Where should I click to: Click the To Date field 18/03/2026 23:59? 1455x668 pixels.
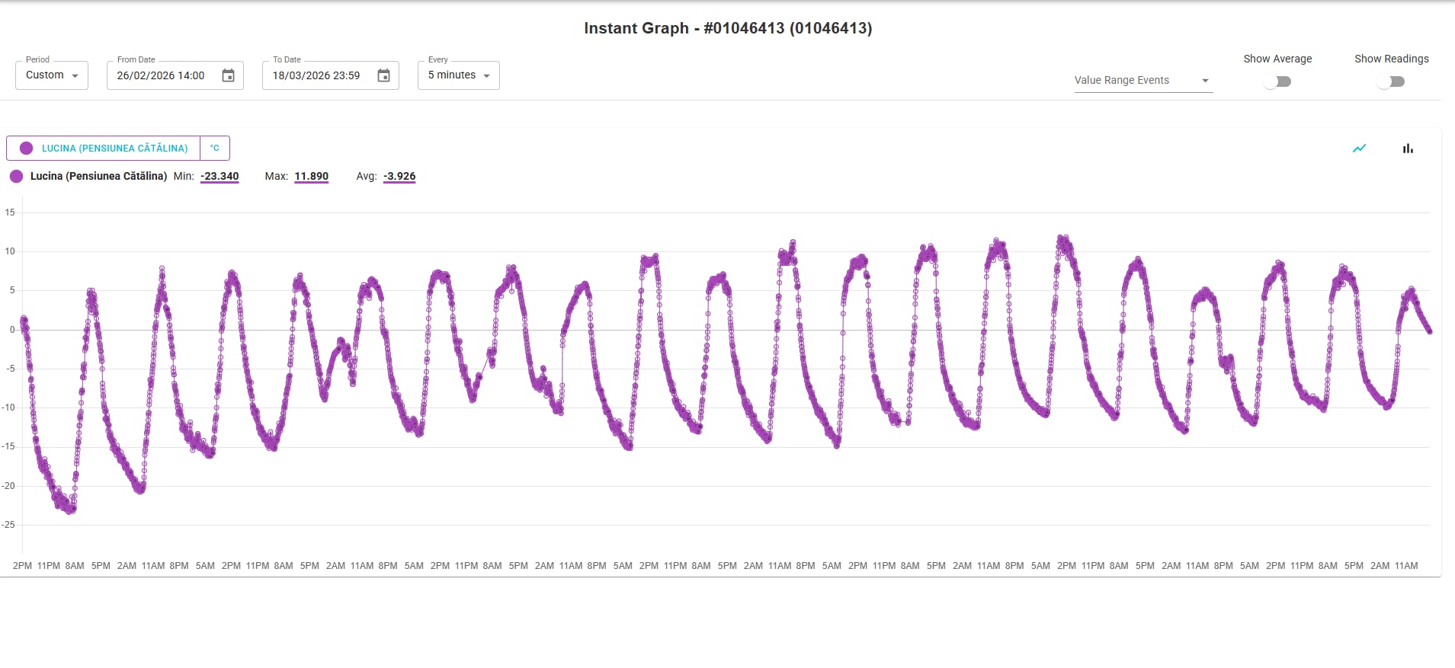[316, 75]
